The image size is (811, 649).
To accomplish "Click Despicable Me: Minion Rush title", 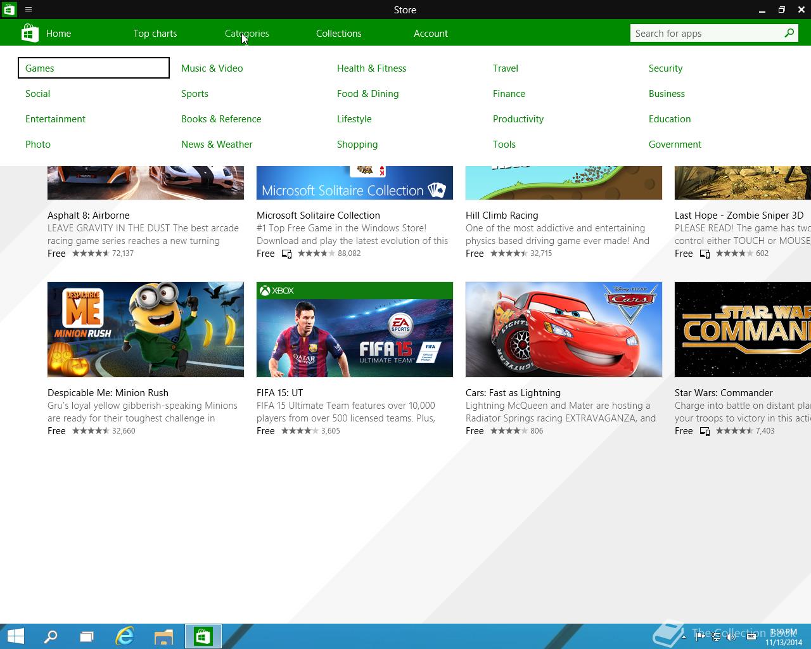I will 108,393.
